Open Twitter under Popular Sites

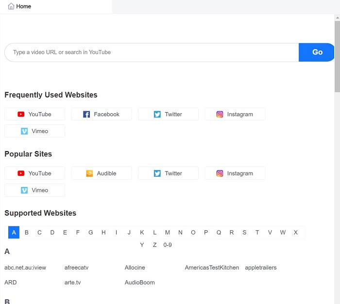pyautogui.click(x=168, y=173)
